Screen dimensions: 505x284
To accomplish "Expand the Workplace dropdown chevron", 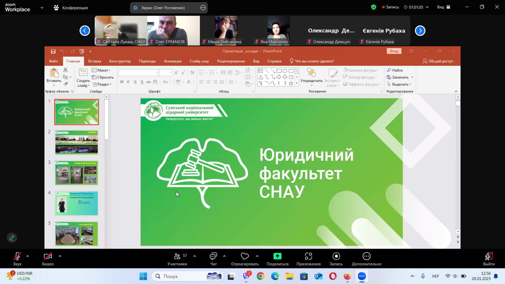I will point(42,8).
